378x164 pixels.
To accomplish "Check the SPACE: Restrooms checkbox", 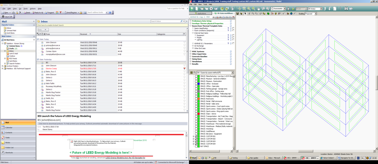I will pos(196,99).
